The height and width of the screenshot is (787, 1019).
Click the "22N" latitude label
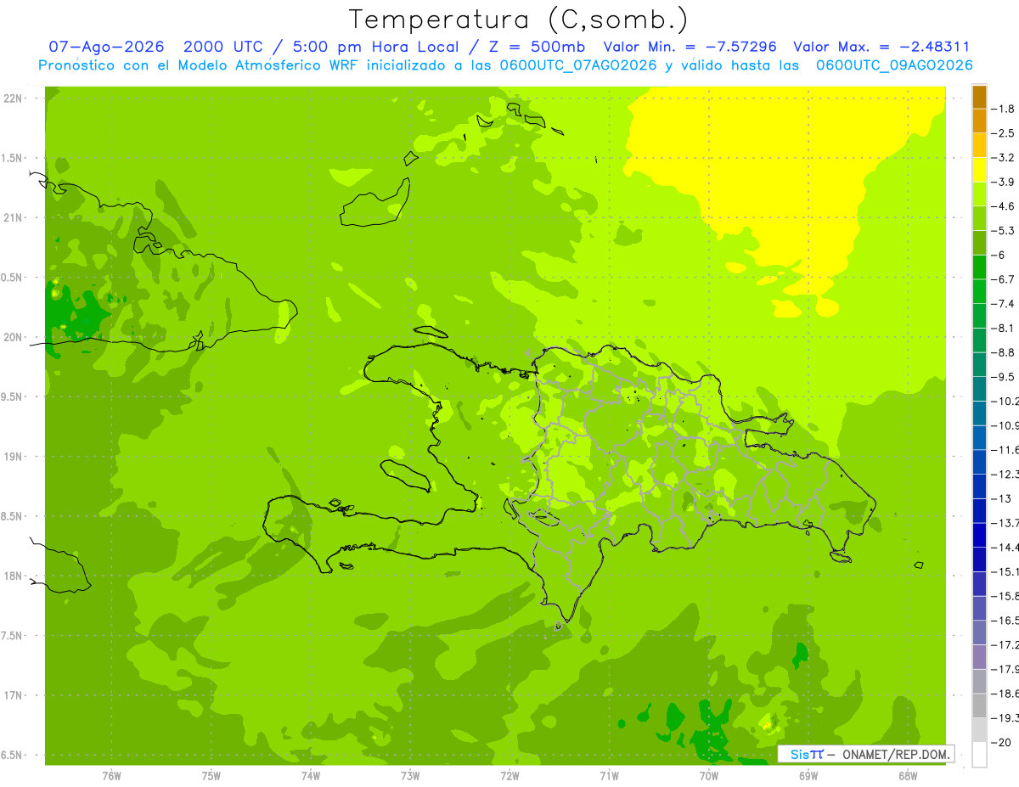click(x=14, y=98)
